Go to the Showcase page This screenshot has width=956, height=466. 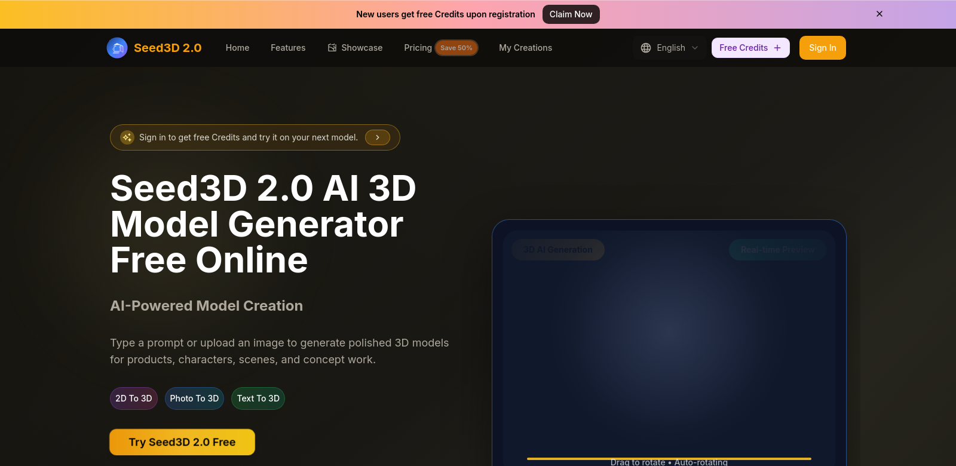pyautogui.click(x=355, y=48)
